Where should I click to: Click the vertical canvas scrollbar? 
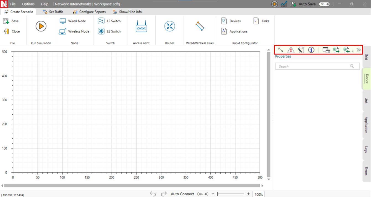tap(269, 114)
